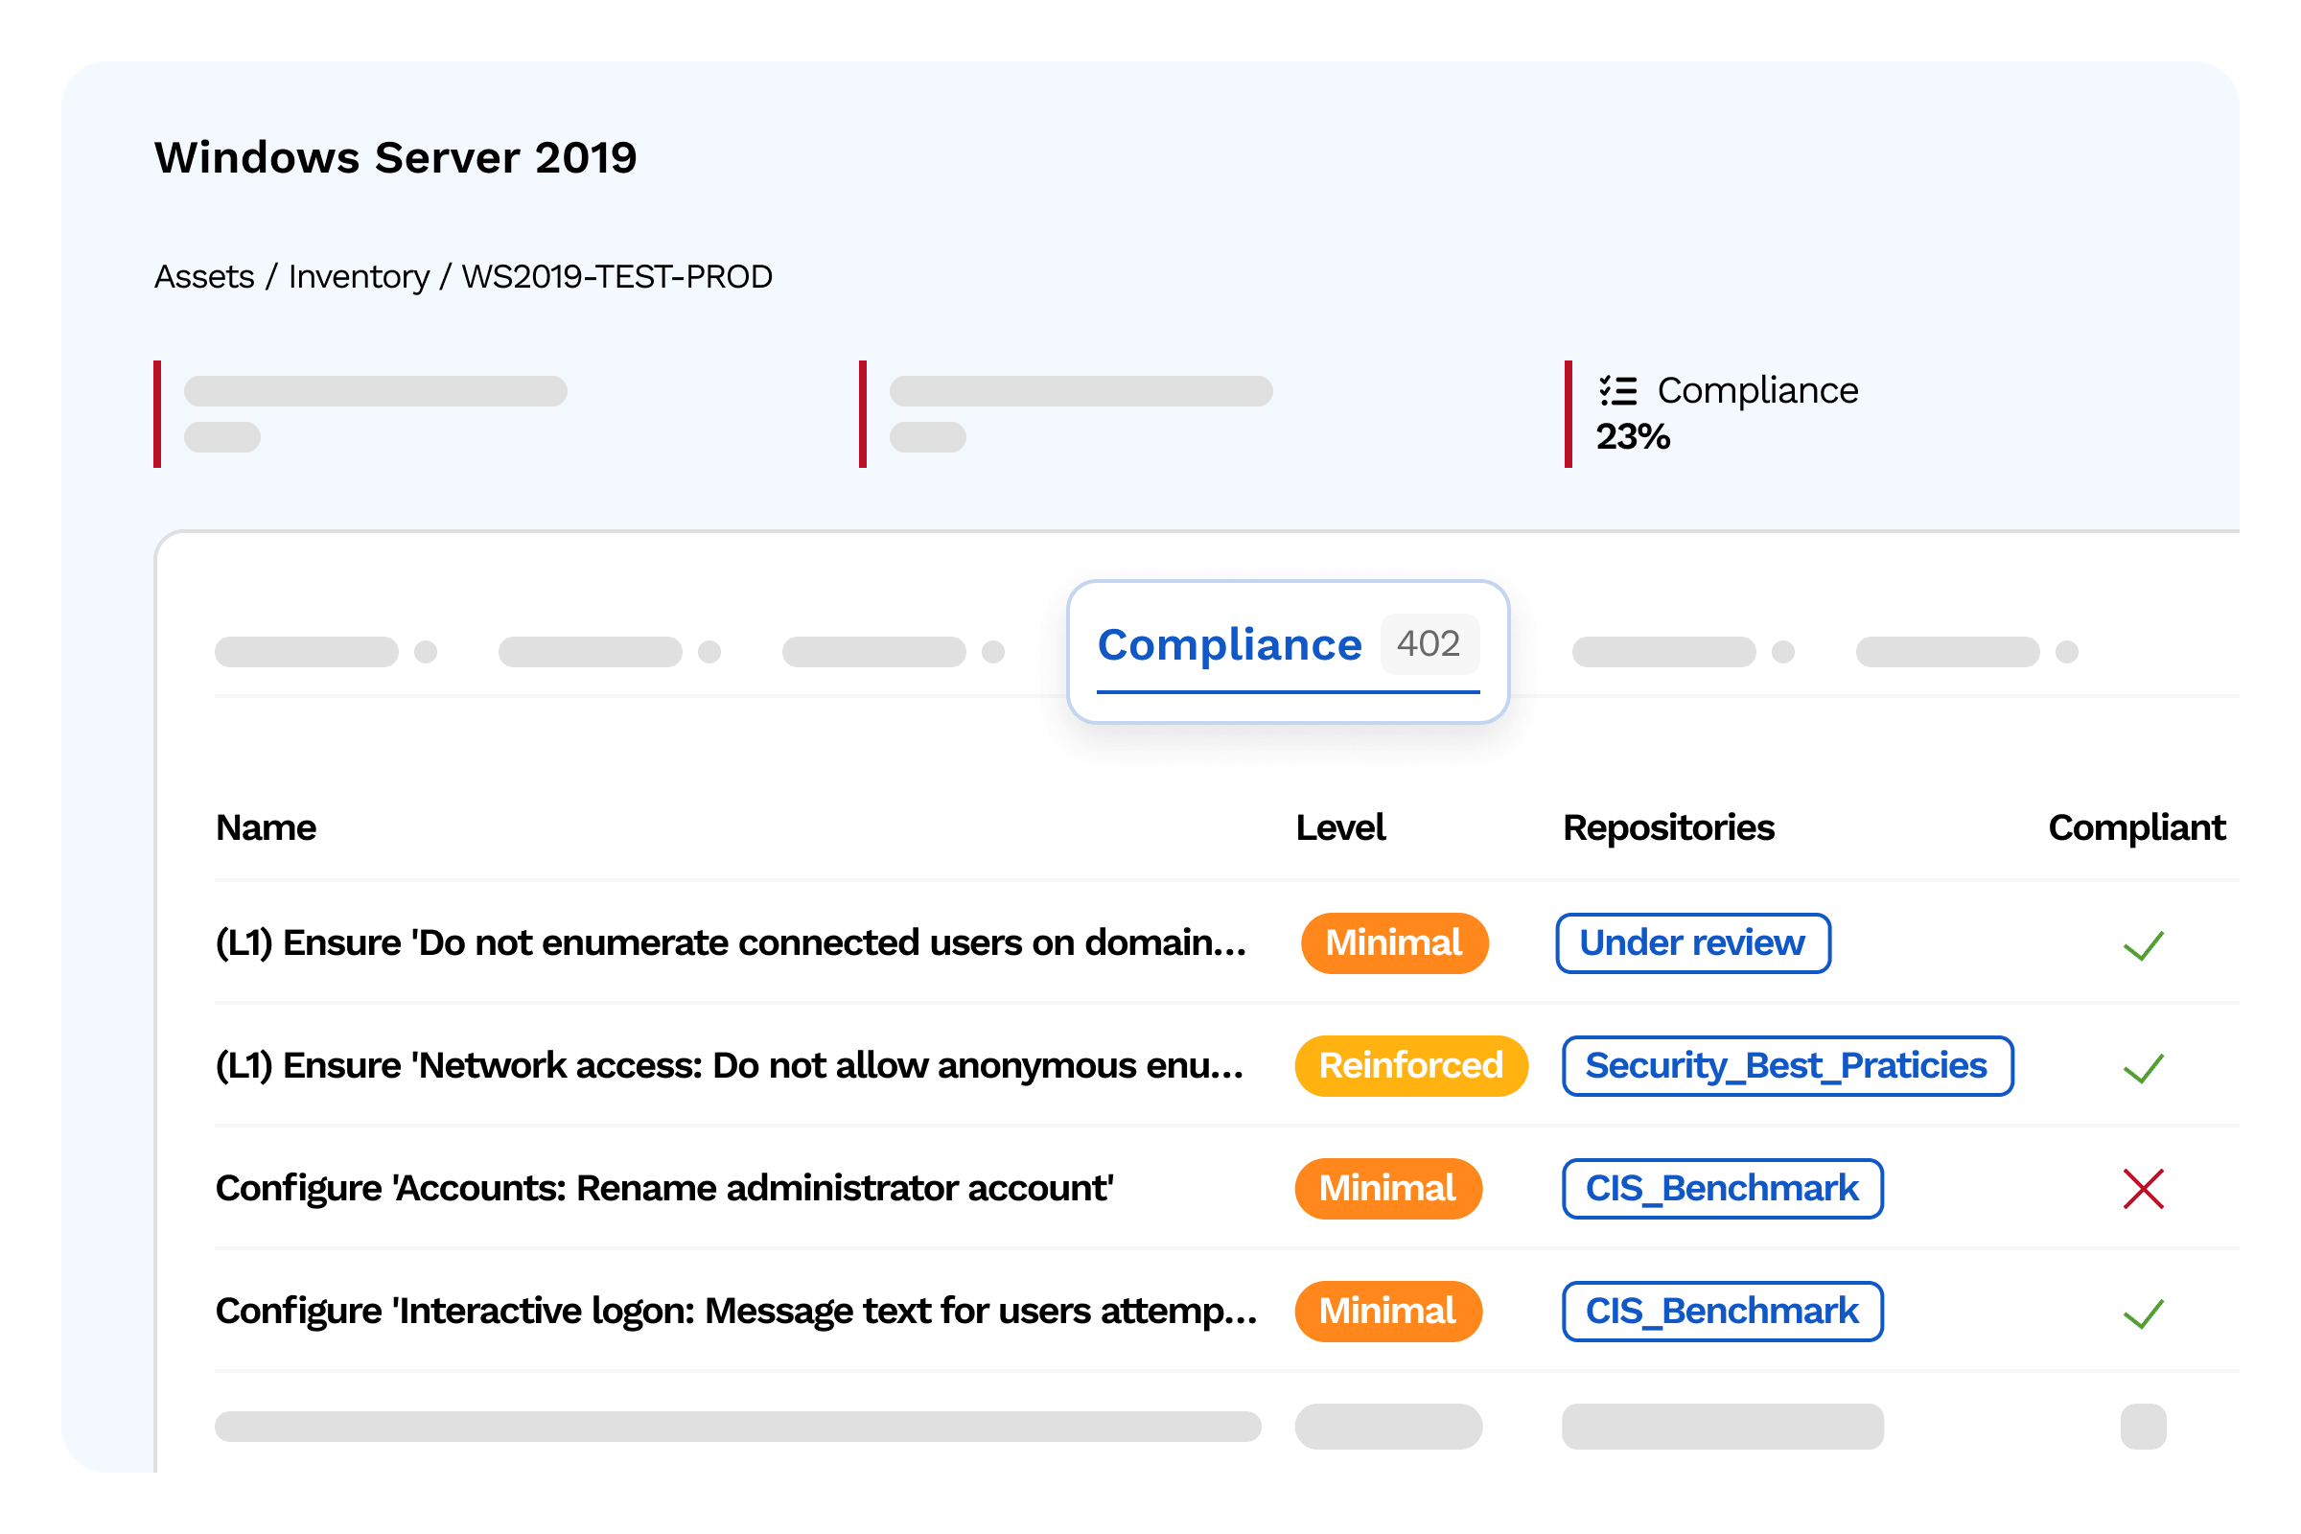Open the 'Accounts: Rename administrator account' rule
The image size is (2301, 1534).
tap(664, 1189)
